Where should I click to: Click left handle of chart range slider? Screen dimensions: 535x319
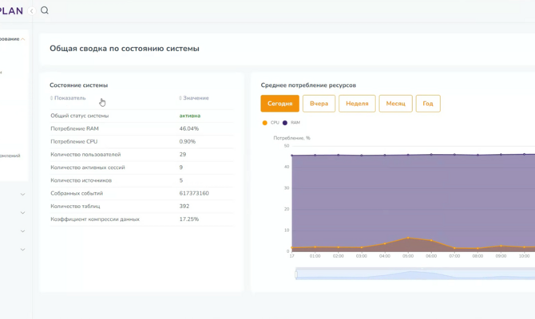[x=295, y=274]
